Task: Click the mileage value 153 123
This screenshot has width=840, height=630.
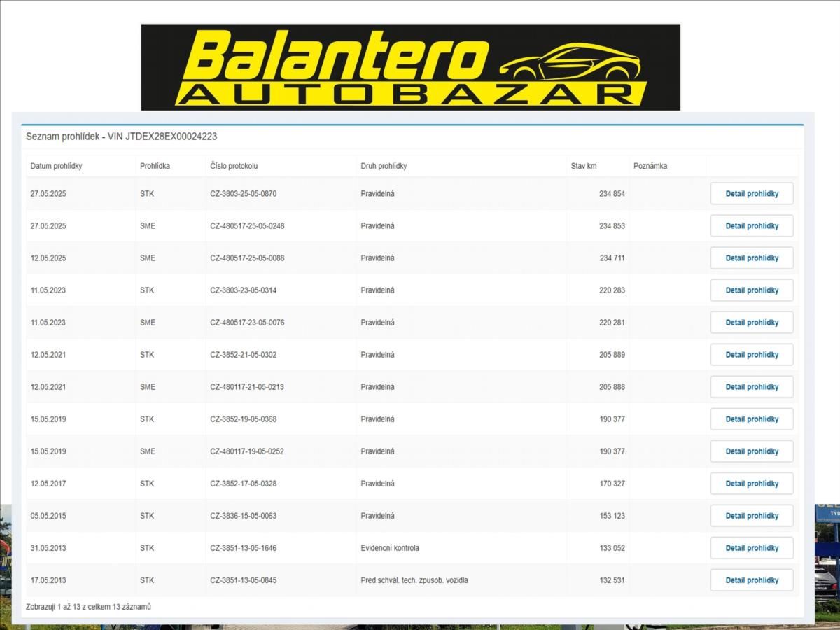Action: pyautogui.click(x=612, y=515)
